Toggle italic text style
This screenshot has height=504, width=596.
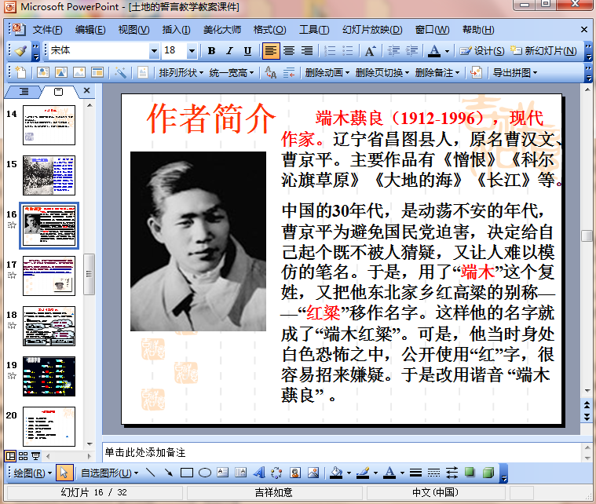(x=229, y=51)
